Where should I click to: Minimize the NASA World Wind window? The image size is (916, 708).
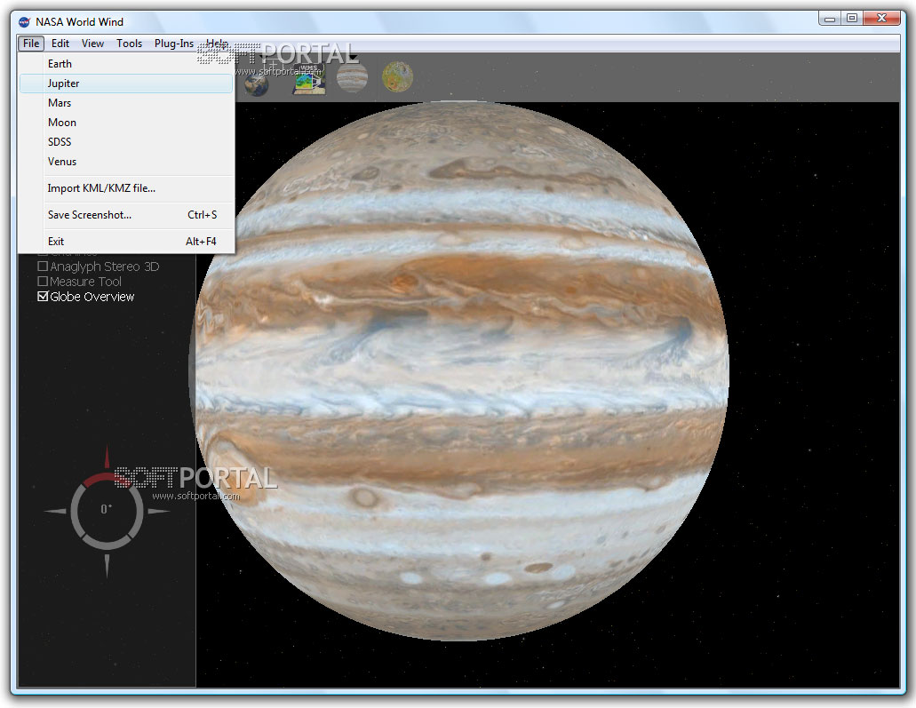coord(830,18)
